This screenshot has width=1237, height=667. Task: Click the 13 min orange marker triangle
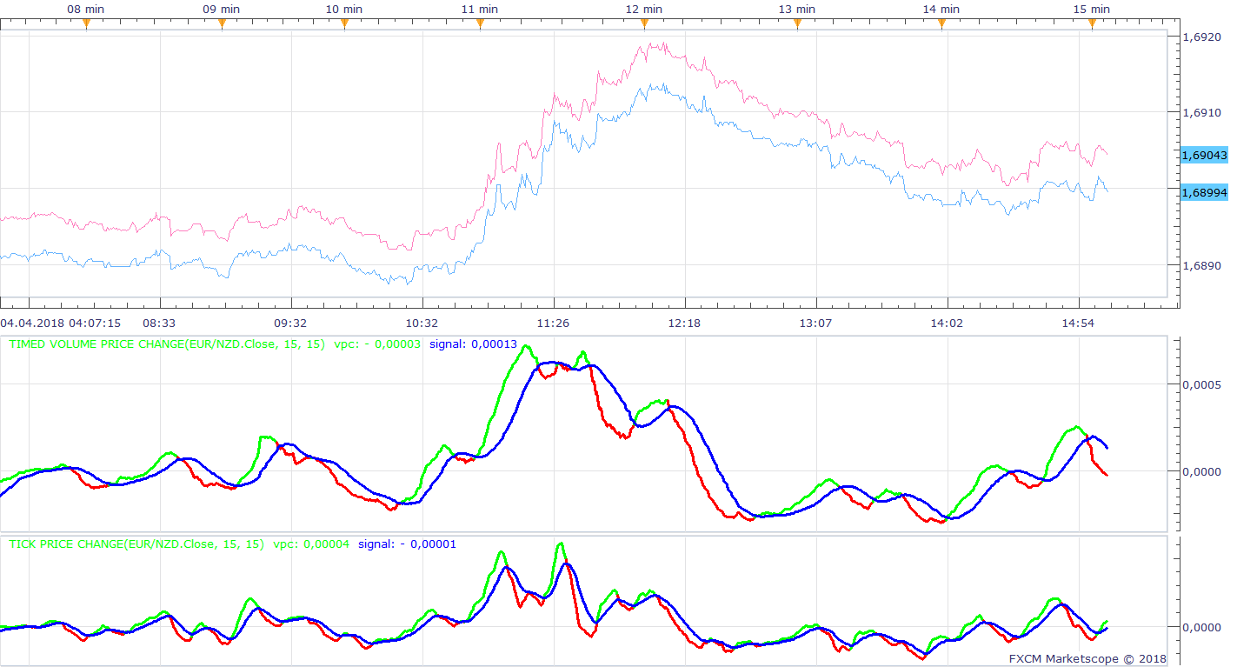[797, 23]
